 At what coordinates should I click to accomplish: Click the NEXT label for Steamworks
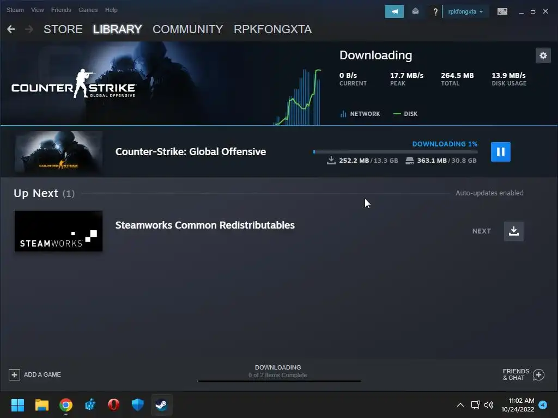pos(482,231)
